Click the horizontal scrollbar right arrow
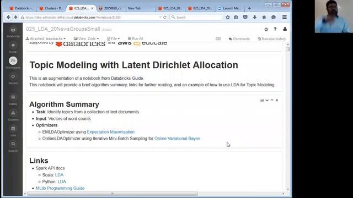 tap(283, 194)
